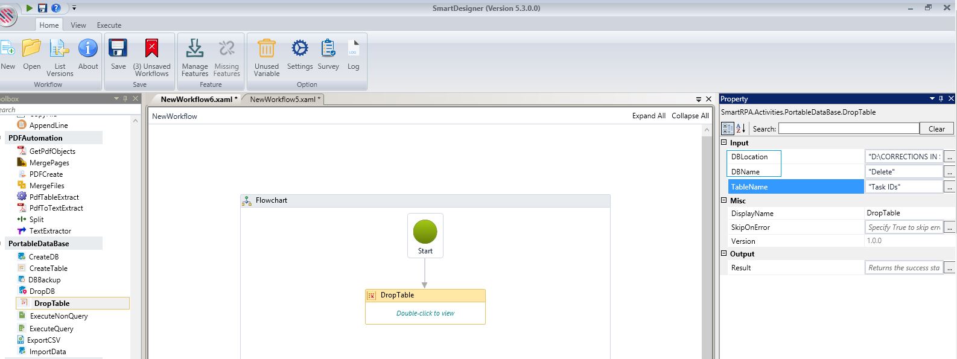Toggle categorized view in Property panel
Image resolution: width=957 pixels, height=359 pixels.
click(728, 129)
